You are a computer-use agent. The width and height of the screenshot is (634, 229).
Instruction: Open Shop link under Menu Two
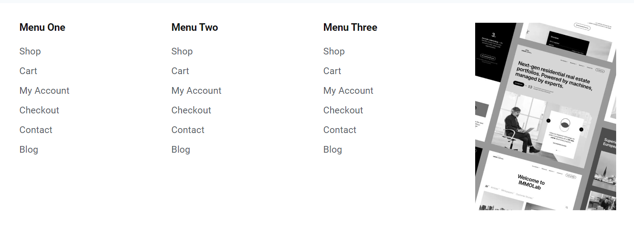tap(182, 51)
